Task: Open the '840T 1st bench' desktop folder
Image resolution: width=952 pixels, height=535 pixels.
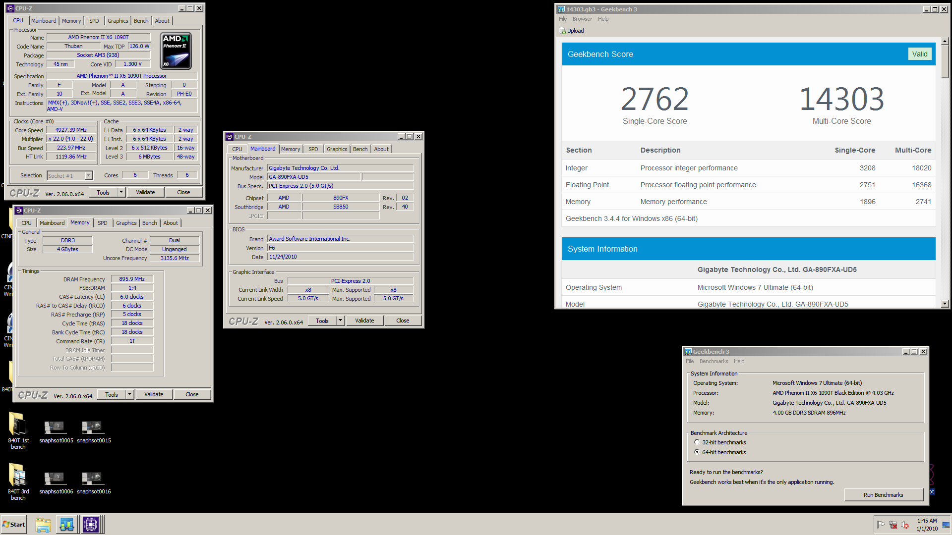Action: pos(18,430)
